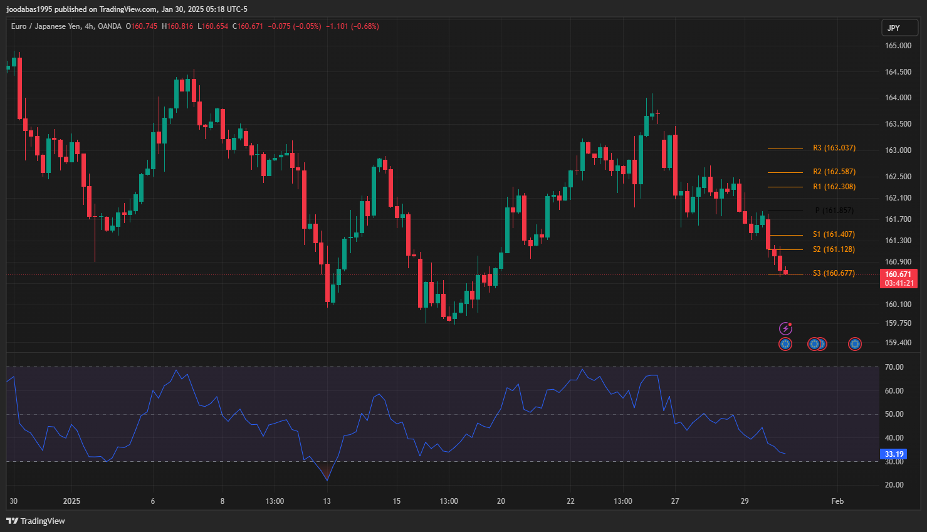Viewport: 927px width, 532px height.
Task: Click the 163.000 price axis label
Action: click(x=898, y=150)
